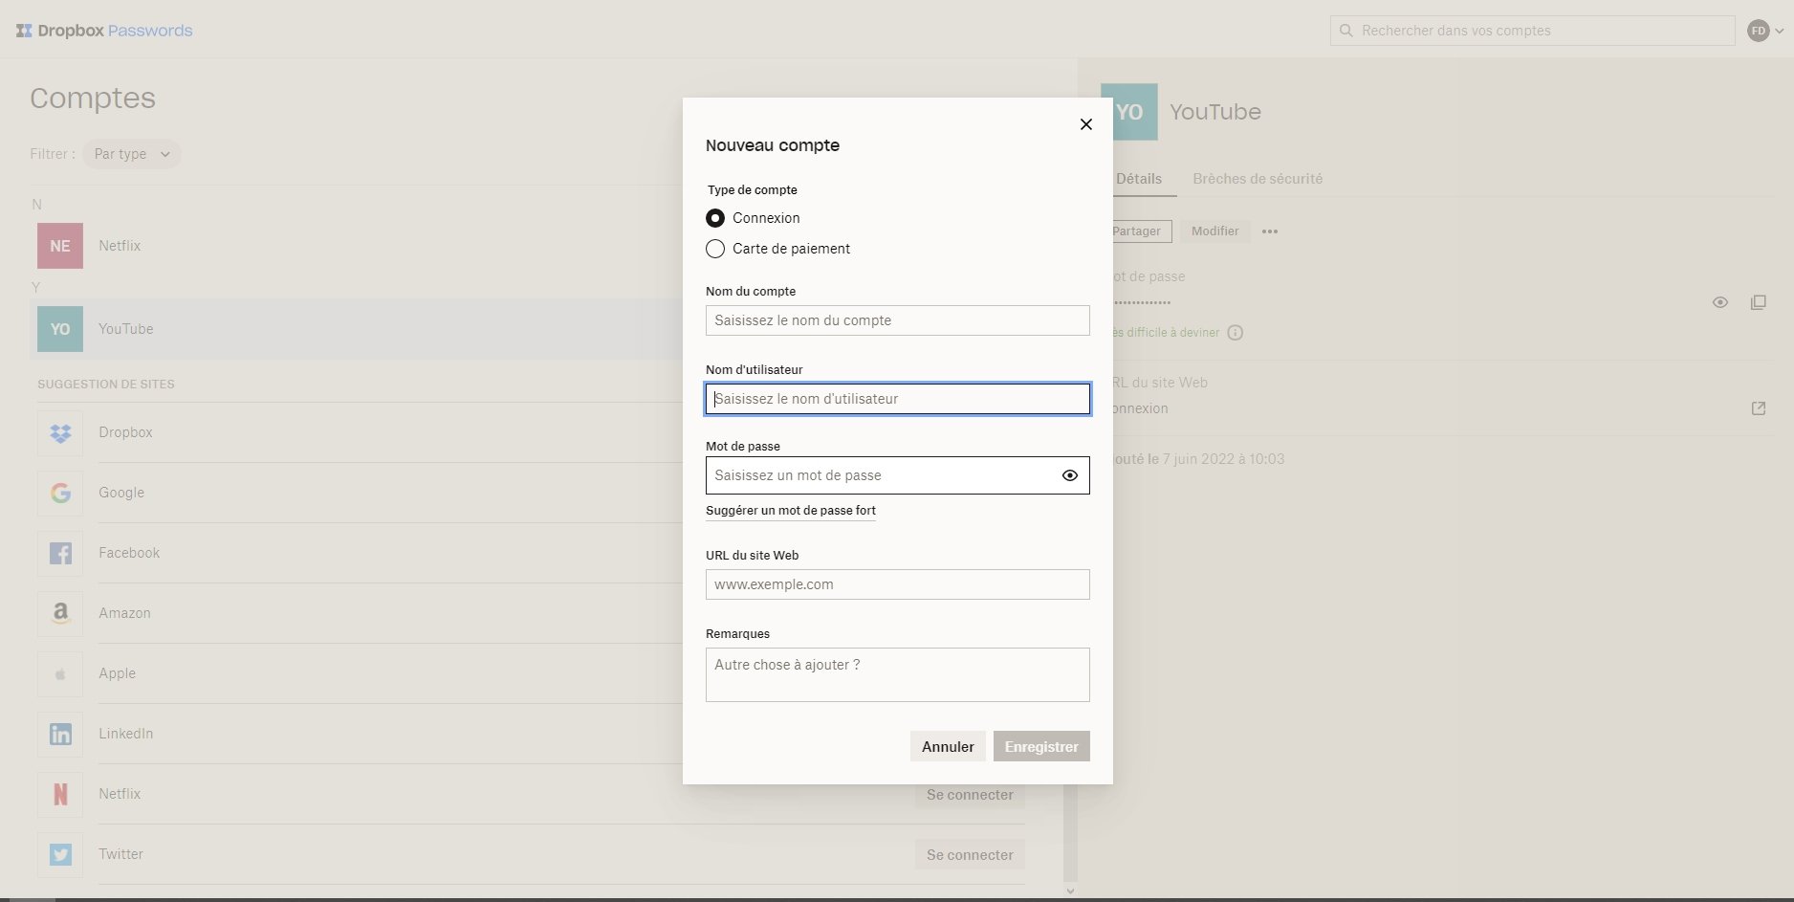The width and height of the screenshot is (1794, 902).
Task: Switch to Brèches de sécurité tab
Action: point(1258,179)
